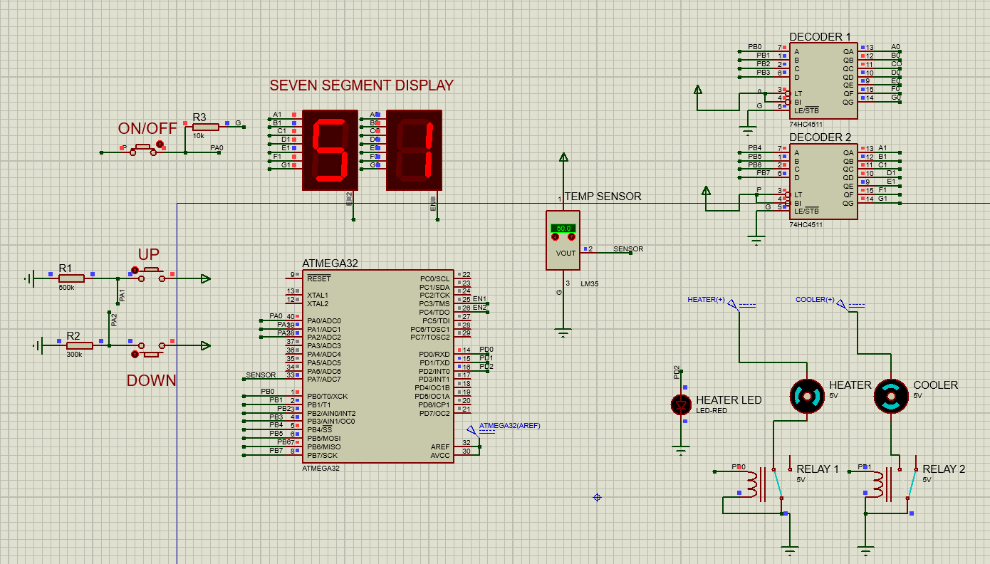
Task: Click the HEATER LED label text
Action: 729,400
